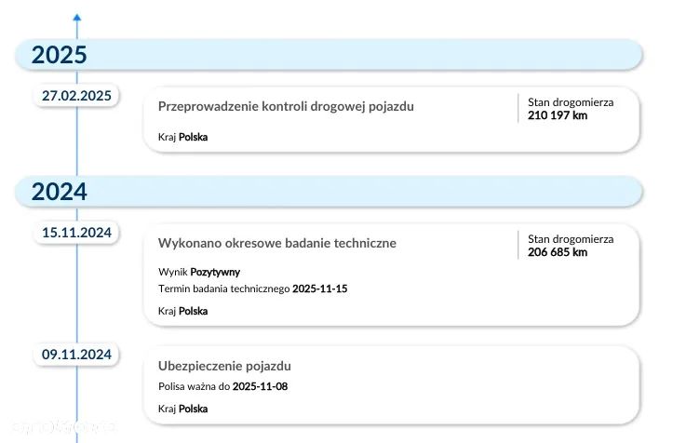Image resolution: width=686 pixels, height=443 pixels.
Task: Click the 206 685 km odometer reading
Action: tap(558, 252)
